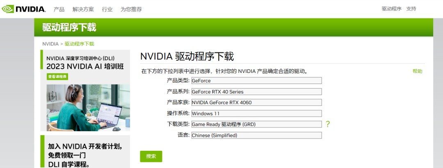Open the 产品 navigation menu

(x=59, y=9)
